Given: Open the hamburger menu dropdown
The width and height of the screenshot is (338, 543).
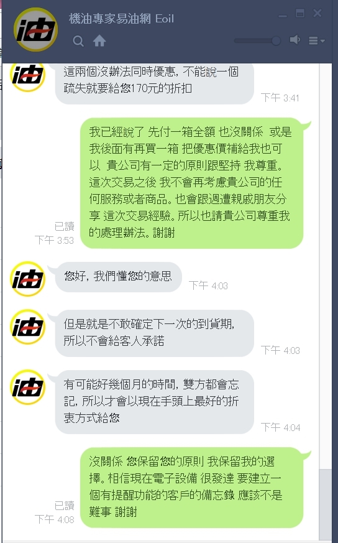Looking at the screenshot, I should point(316,41).
